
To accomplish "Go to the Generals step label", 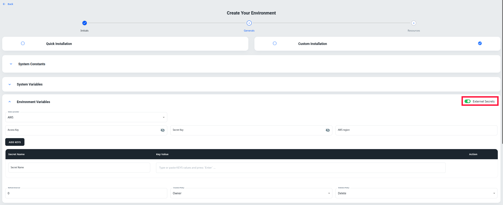I will [x=249, y=31].
